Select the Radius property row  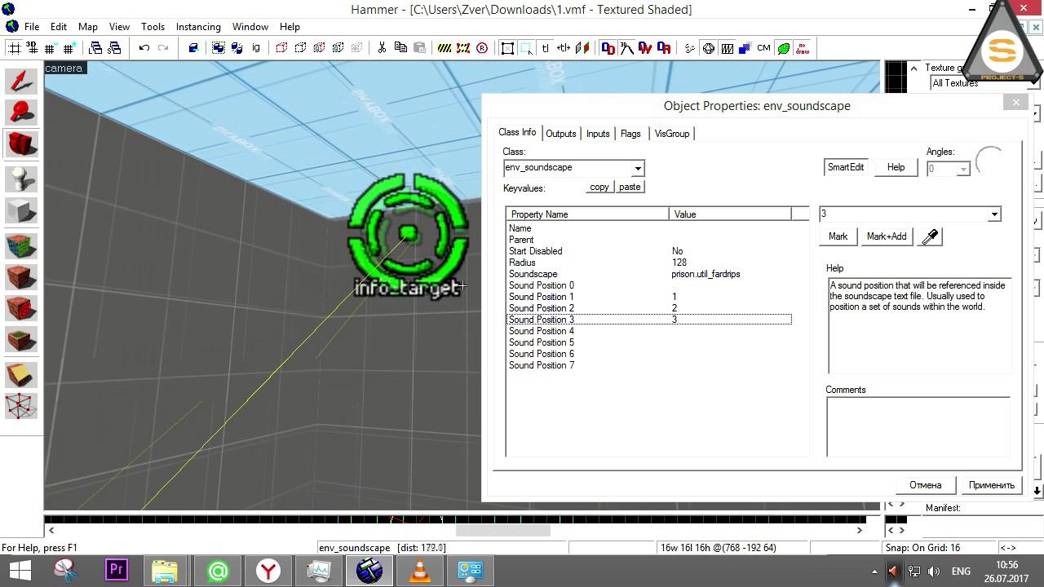pyautogui.click(x=649, y=263)
